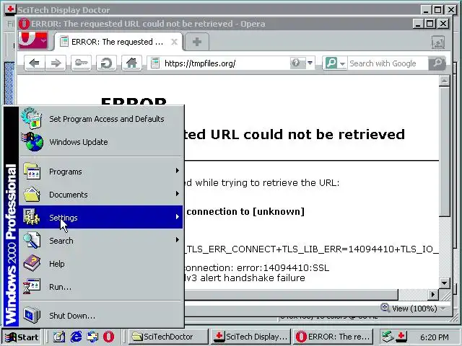The height and width of the screenshot is (346, 462).
Task: Click the Settings submenu arrow
Action: pyautogui.click(x=177, y=217)
